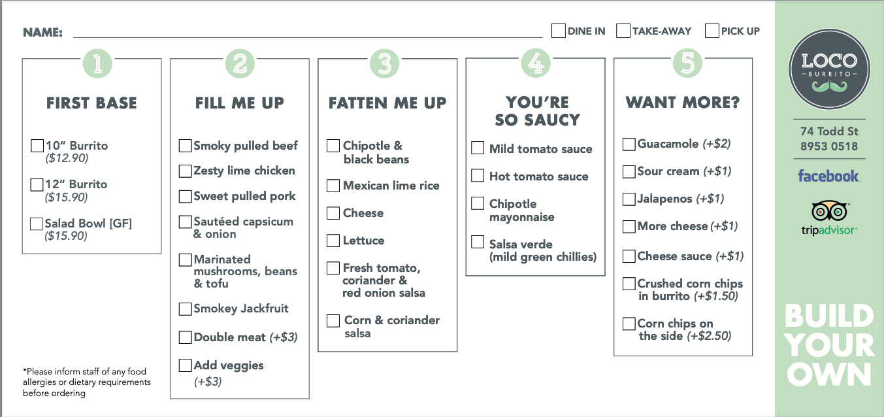The image size is (884, 417).
Task: Check the 10" Burrito option
Action: tap(37, 146)
